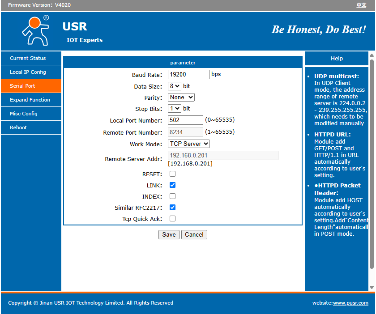Click the USR running-man logo icon
The width and height of the screenshot is (376, 314).
35,30
